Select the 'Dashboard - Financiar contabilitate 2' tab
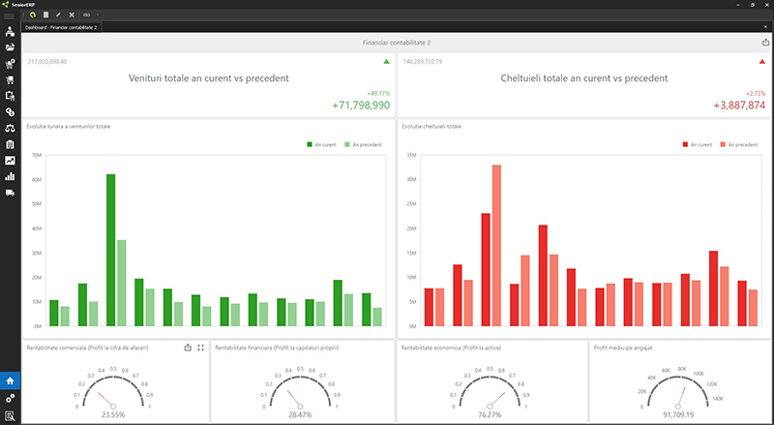Image resolution: width=774 pixels, height=425 pixels. click(x=59, y=28)
